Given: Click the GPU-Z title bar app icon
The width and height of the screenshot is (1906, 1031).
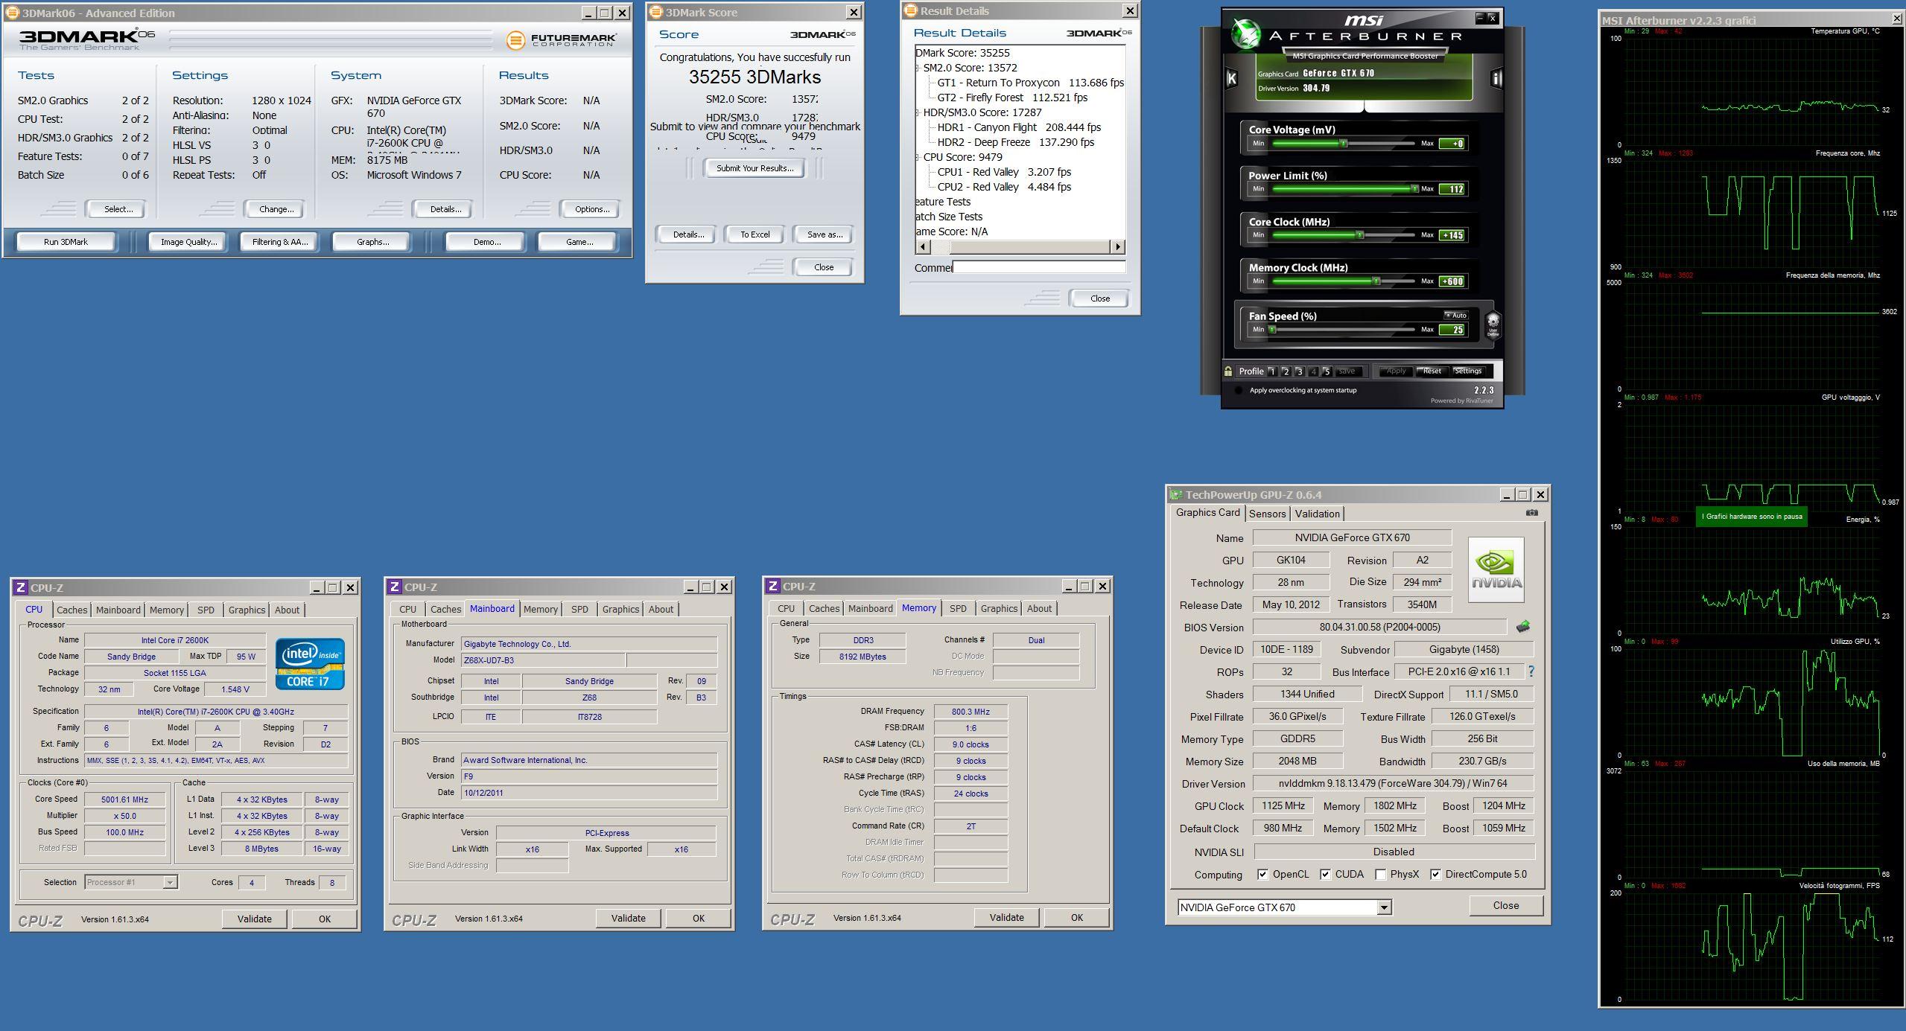Looking at the screenshot, I should click(x=1176, y=494).
